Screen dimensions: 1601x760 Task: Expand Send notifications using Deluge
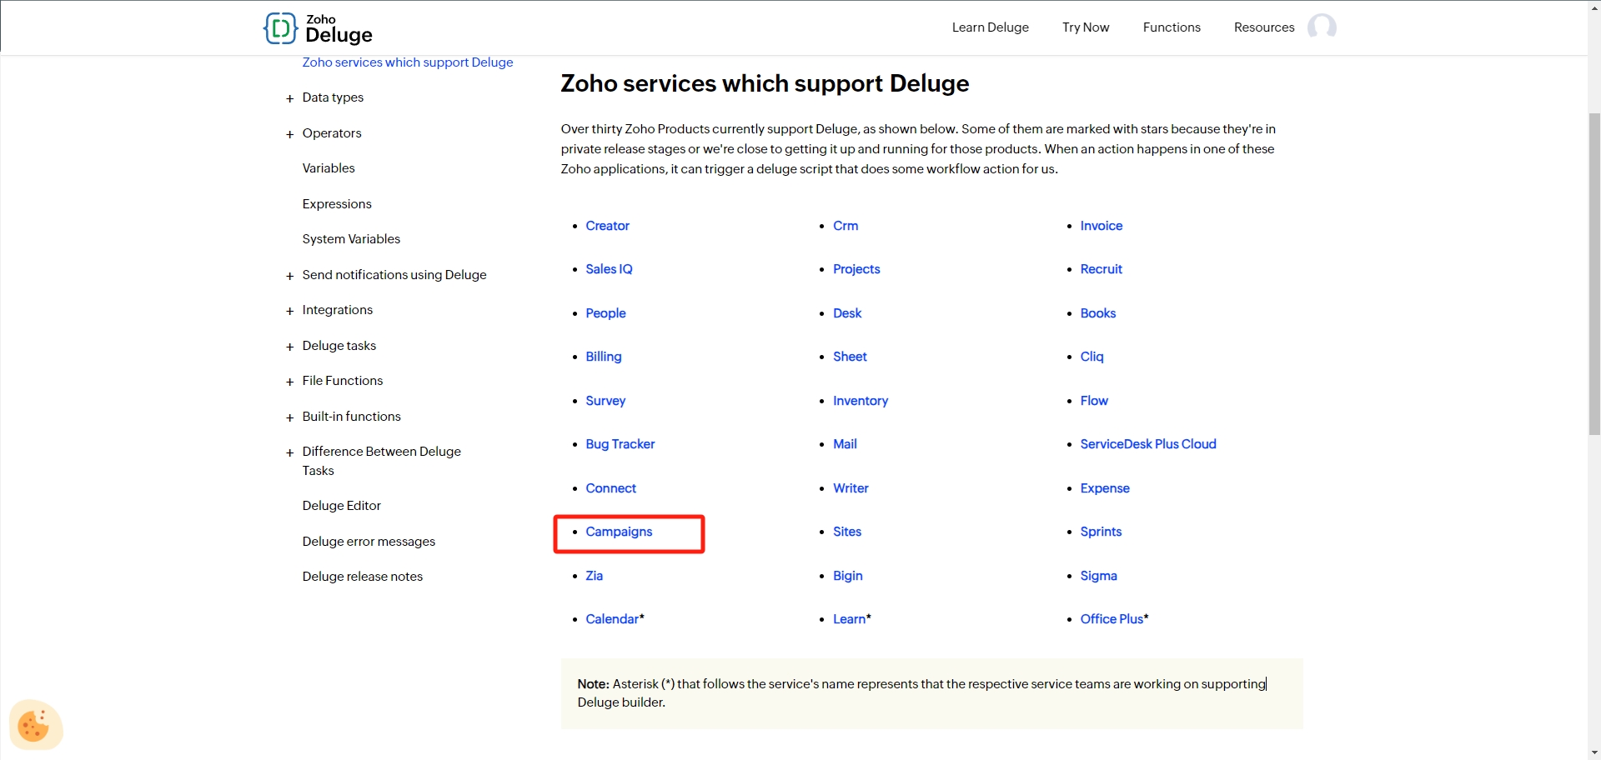pyautogui.click(x=289, y=276)
